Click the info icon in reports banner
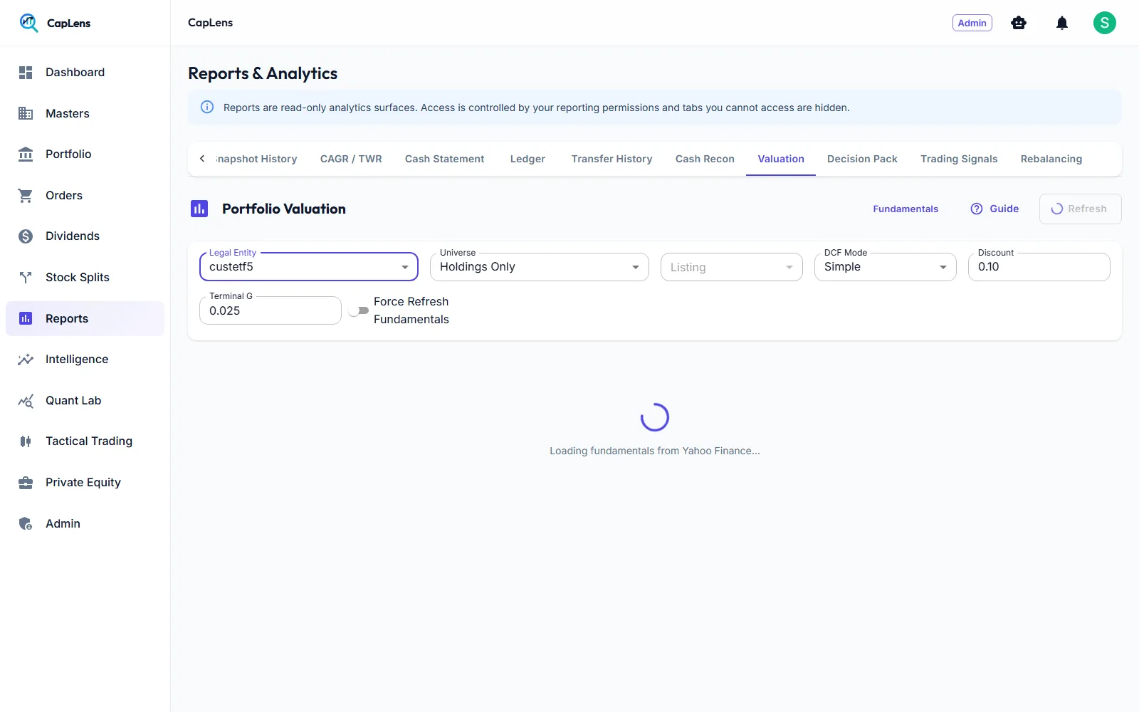The image size is (1139, 712). click(x=207, y=108)
